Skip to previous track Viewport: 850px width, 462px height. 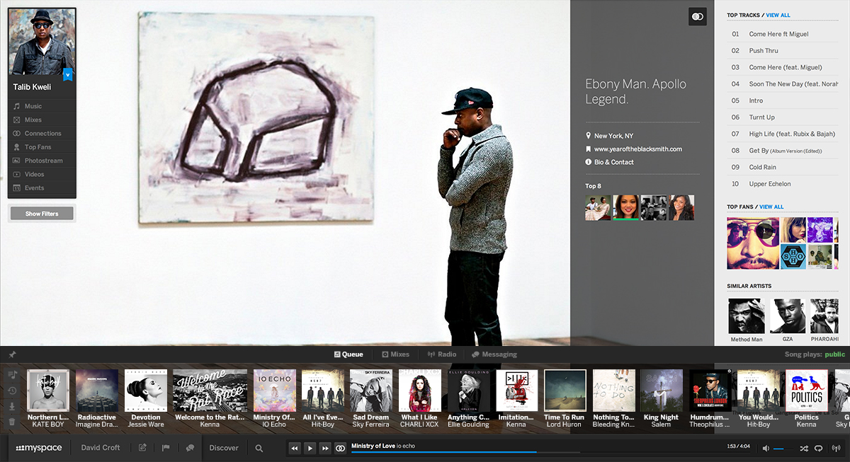(295, 448)
